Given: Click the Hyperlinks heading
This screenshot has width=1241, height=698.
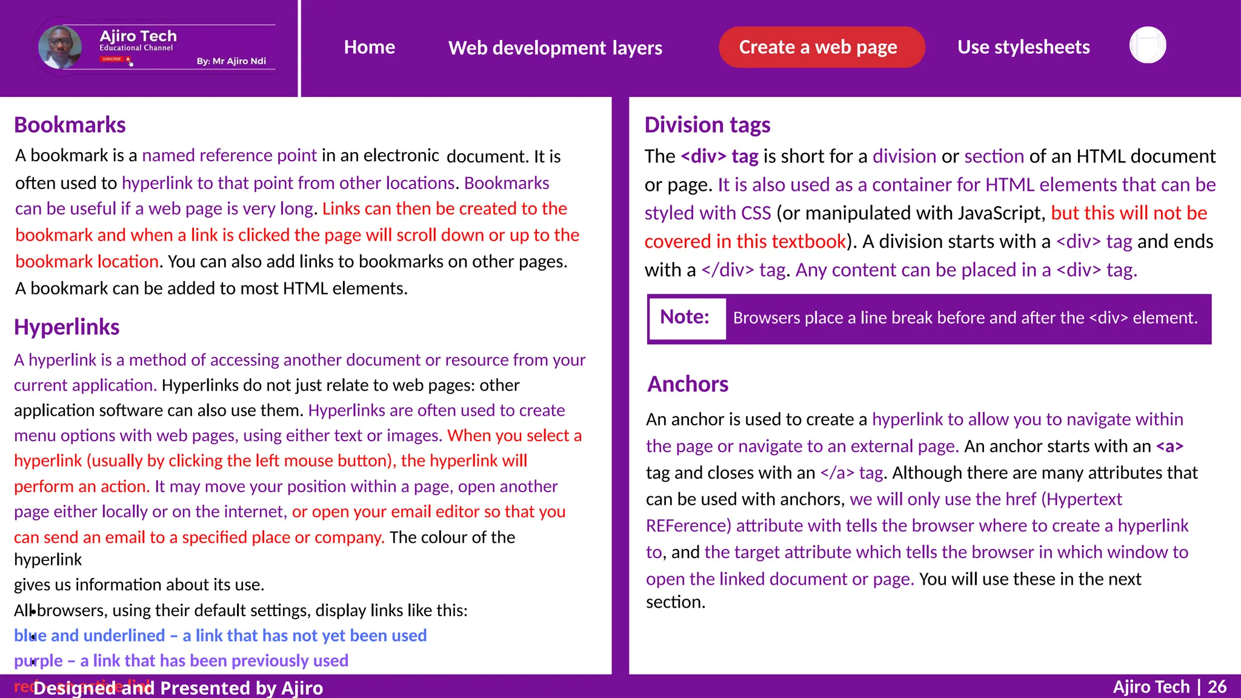Looking at the screenshot, I should pyautogui.click(x=67, y=327).
